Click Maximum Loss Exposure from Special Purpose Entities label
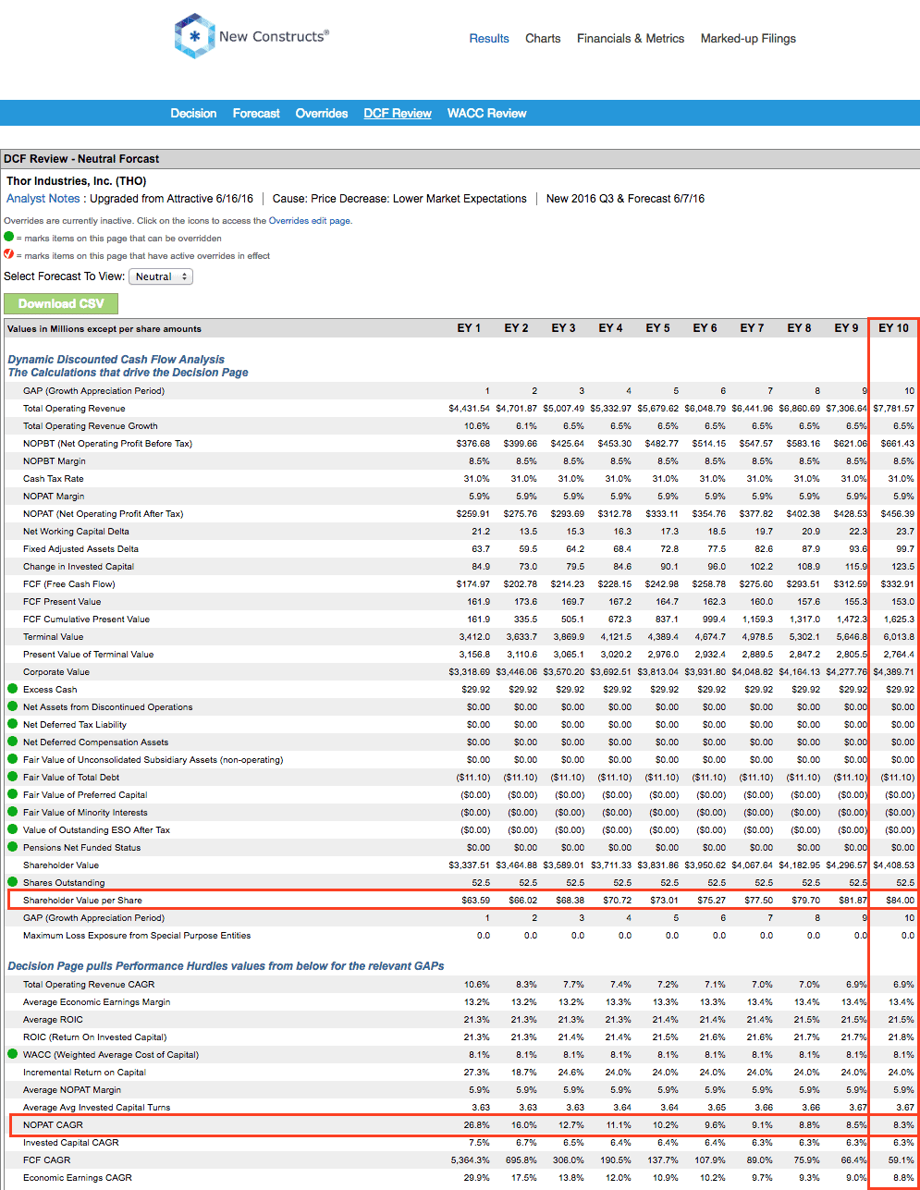Screen dimensions: 920x1190 tap(137, 936)
